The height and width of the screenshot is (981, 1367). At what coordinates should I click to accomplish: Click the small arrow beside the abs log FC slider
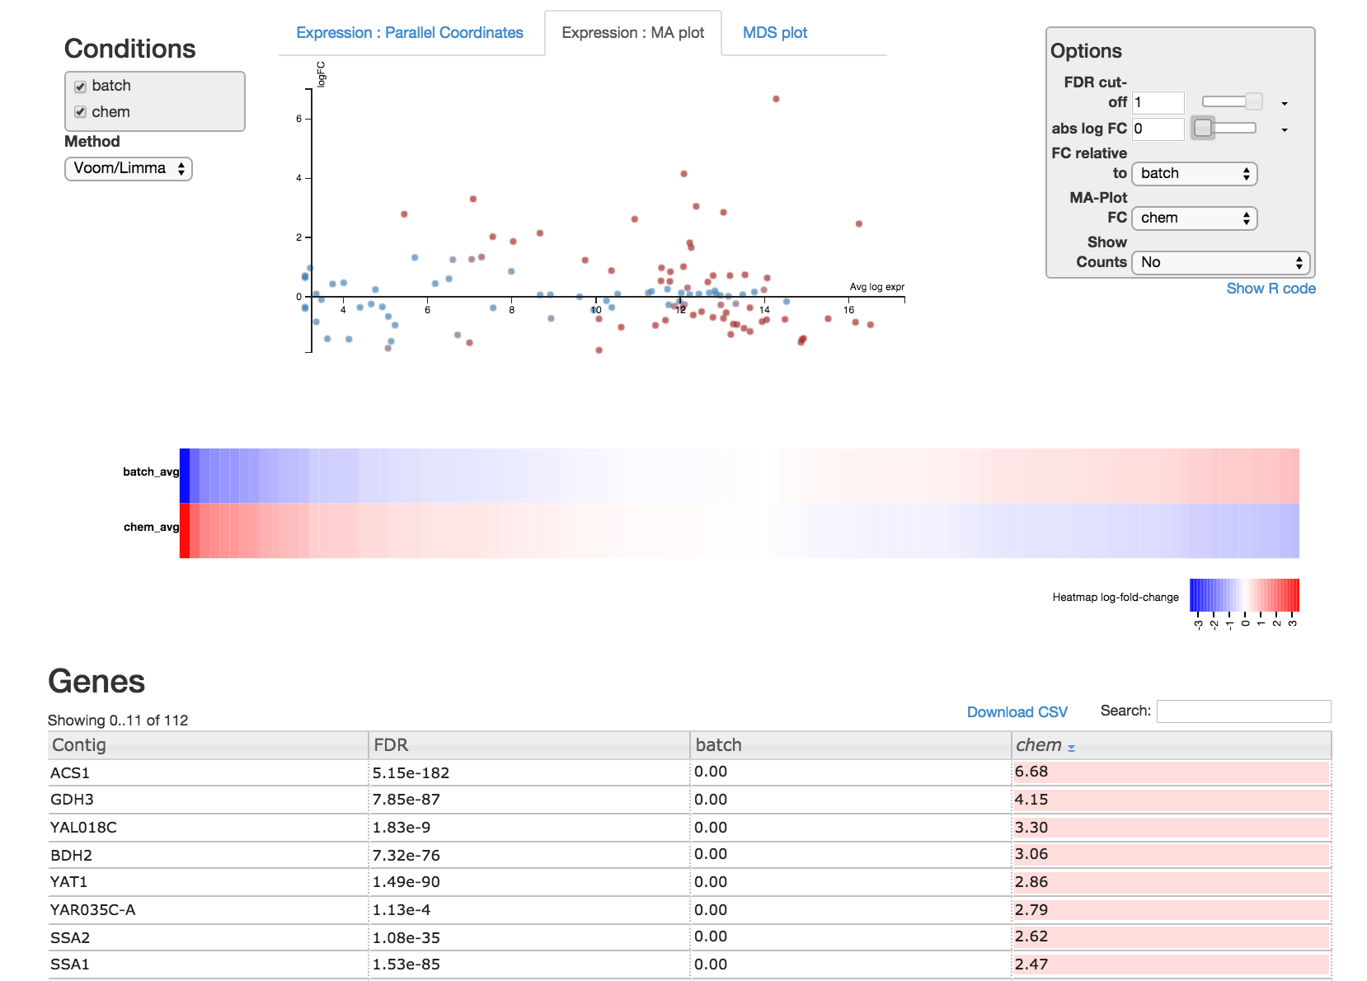[1285, 130]
